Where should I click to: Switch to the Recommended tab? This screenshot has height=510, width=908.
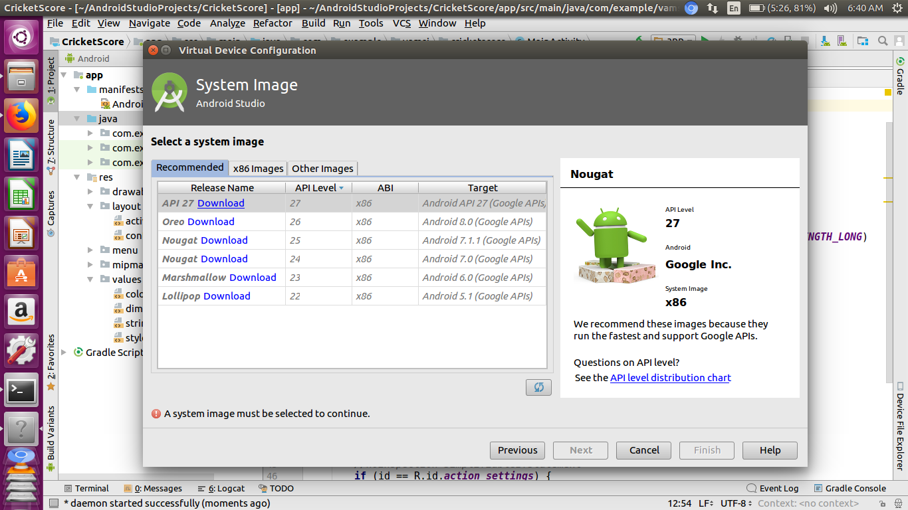coord(190,167)
